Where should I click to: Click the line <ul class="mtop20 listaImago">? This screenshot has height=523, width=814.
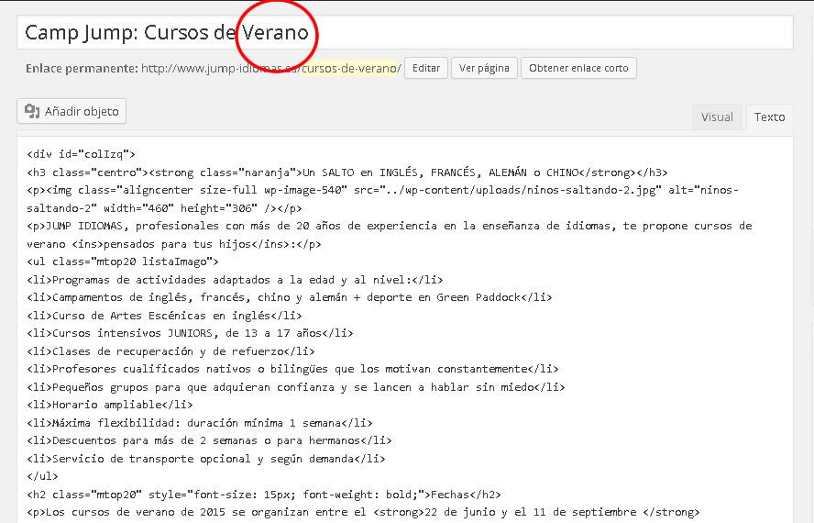(x=123, y=261)
